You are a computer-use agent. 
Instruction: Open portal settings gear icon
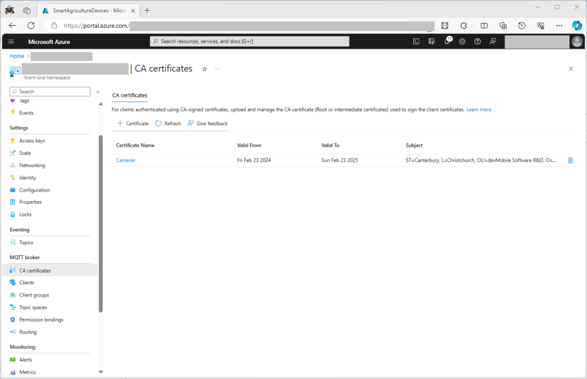tap(462, 41)
